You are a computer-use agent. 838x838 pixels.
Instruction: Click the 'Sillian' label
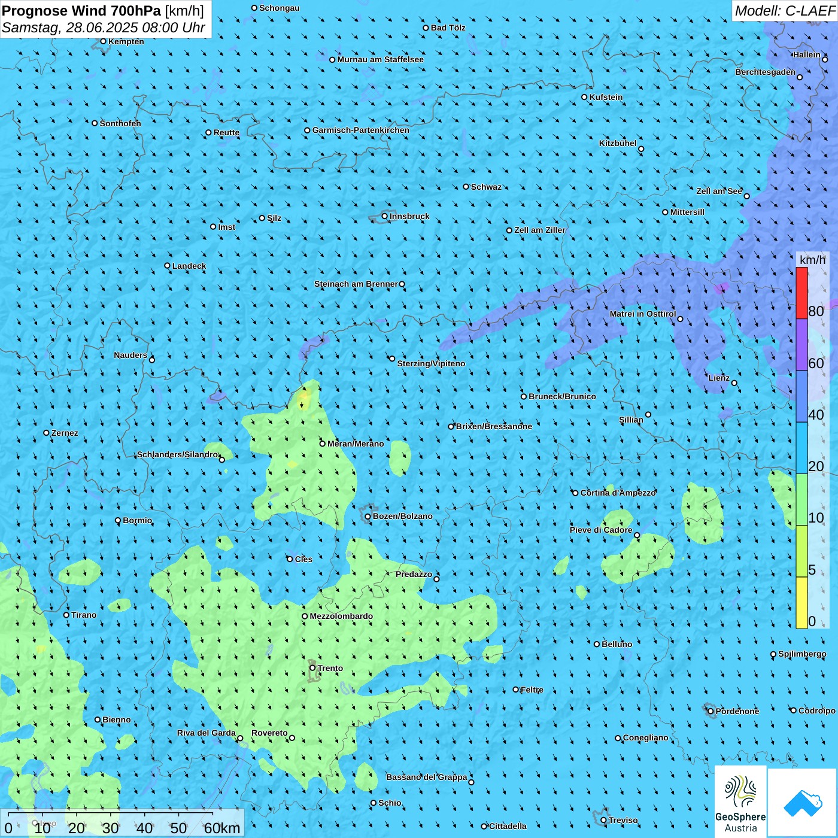(631, 420)
